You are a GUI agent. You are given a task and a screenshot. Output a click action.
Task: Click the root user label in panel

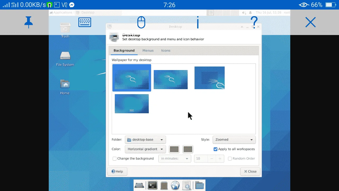click(287, 12)
